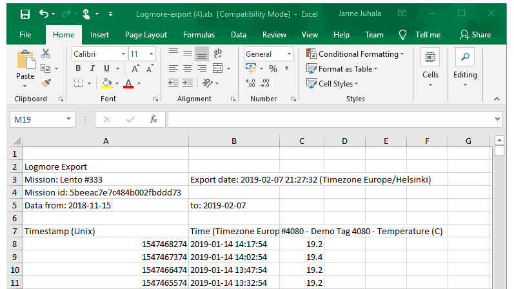514x289 pixels.
Task: Apply Percent Style
Action: click(x=273, y=68)
